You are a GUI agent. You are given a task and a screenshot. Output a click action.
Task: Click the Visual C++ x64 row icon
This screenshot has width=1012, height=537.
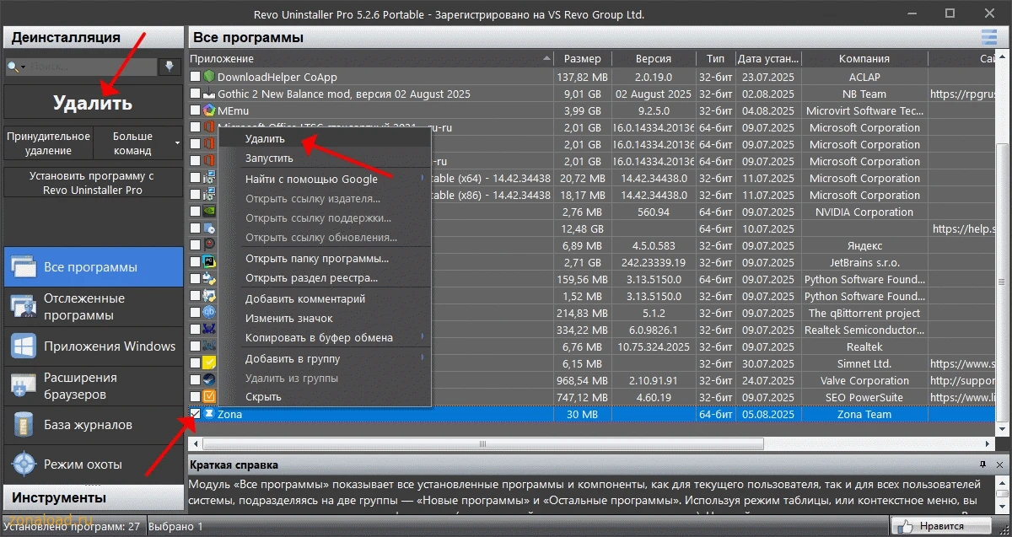click(210, 178)
